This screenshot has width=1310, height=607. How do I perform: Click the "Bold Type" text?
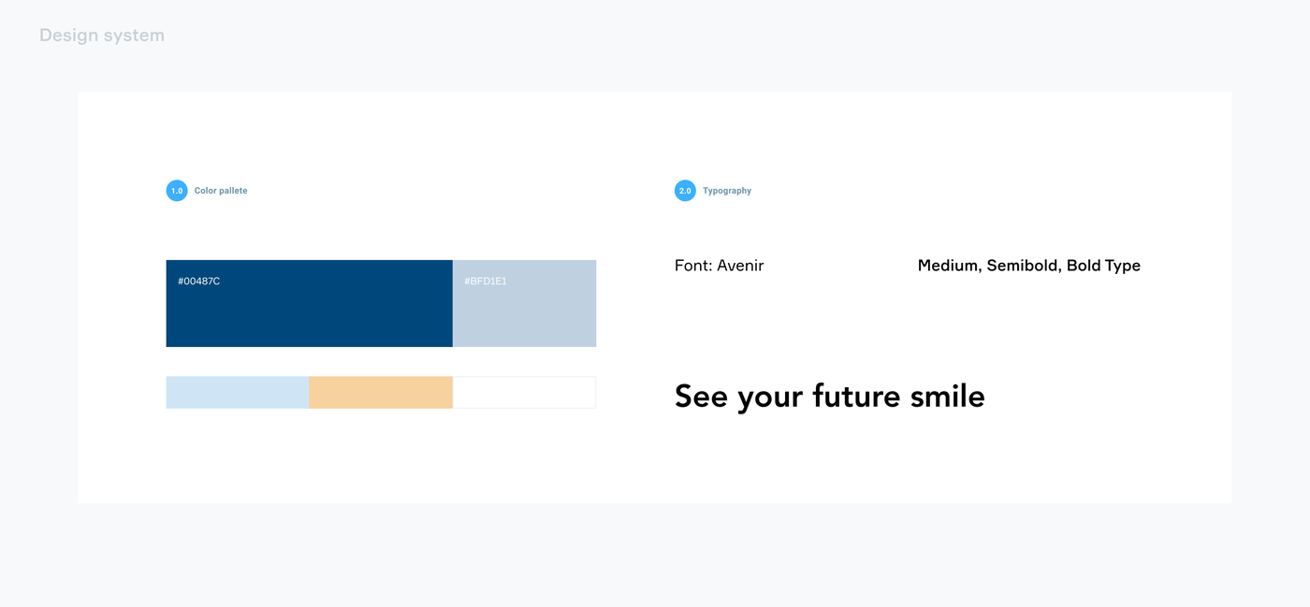(x=1103, y=266)
